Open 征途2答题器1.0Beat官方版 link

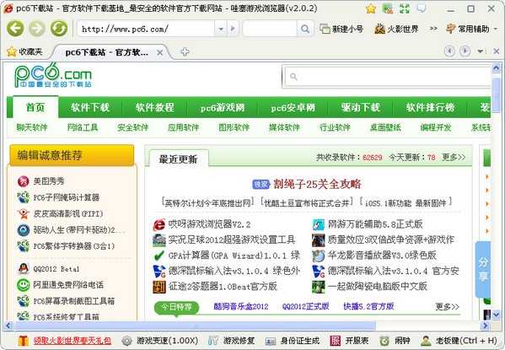point(223,286)
